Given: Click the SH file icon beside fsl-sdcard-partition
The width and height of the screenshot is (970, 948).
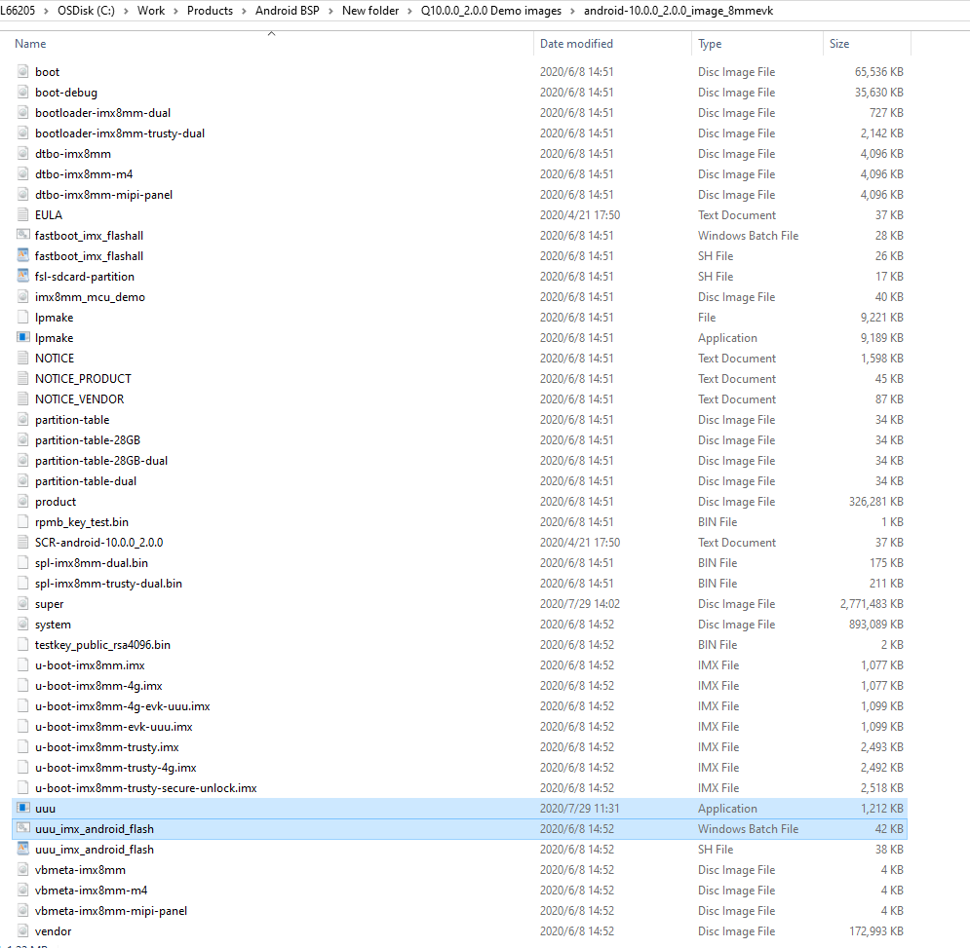Looking at the screenshot, I should (21, 276).
